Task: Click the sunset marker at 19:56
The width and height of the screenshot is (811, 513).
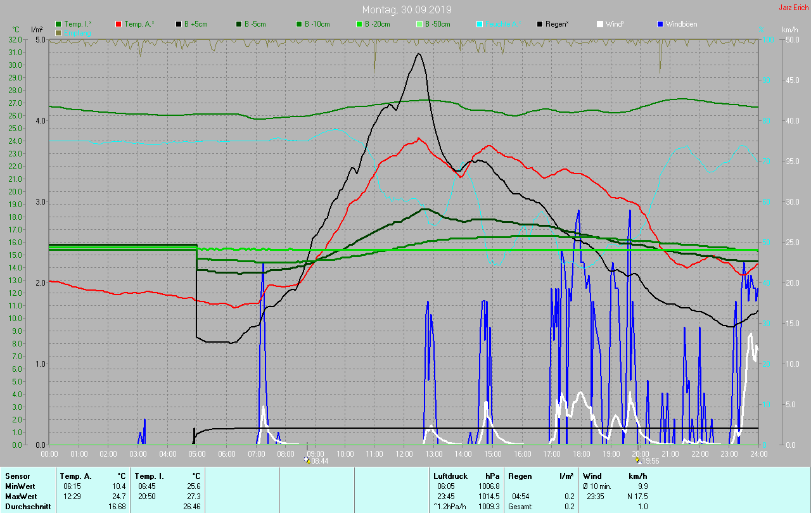Action: 639,461
